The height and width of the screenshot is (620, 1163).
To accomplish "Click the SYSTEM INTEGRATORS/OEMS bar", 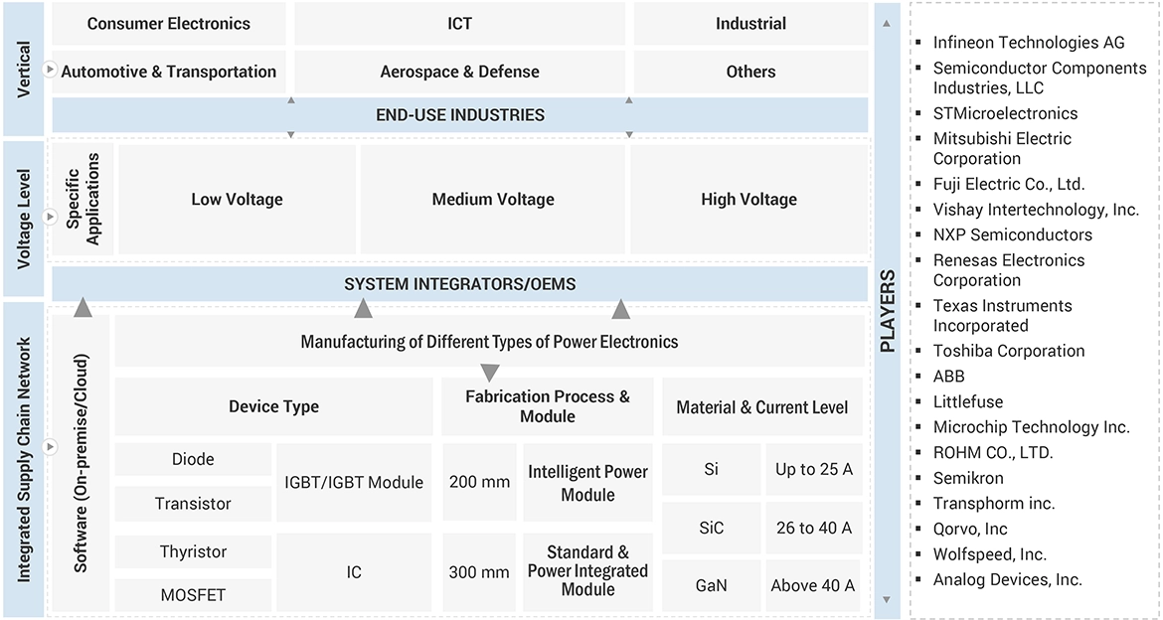I will [x=459, y=284].
